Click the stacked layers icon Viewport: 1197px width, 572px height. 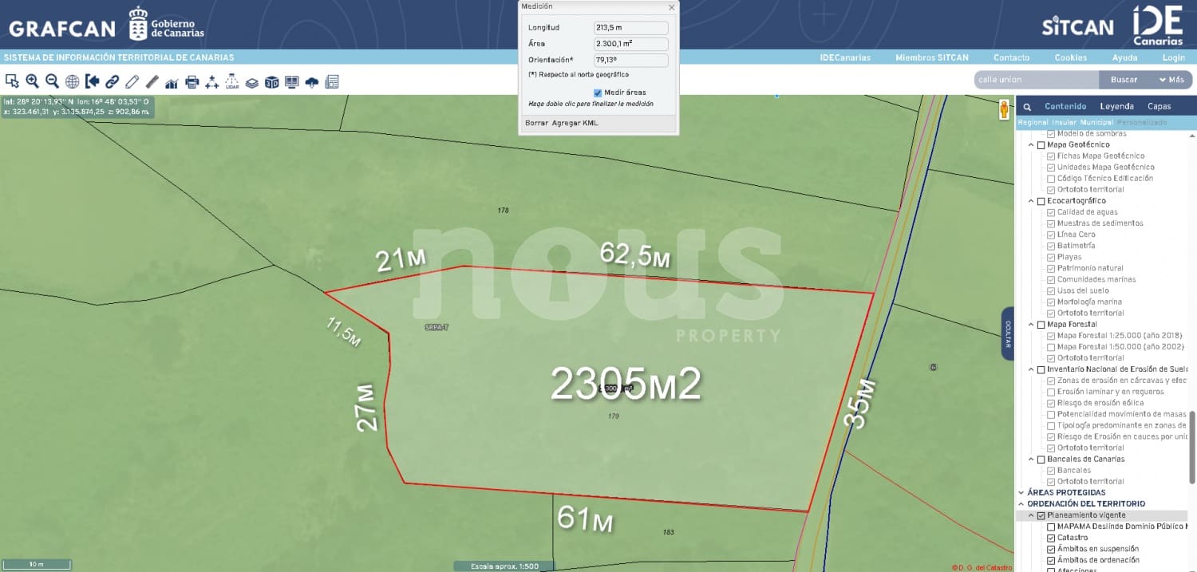click(251, 81)
